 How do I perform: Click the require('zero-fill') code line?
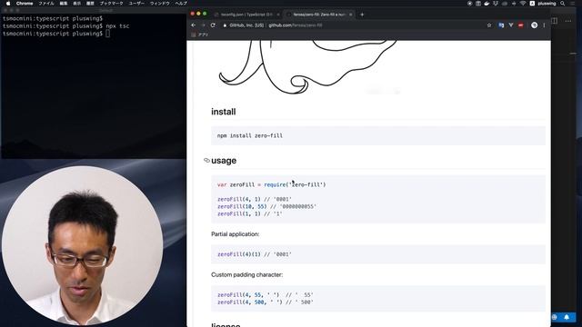[271, 184]
